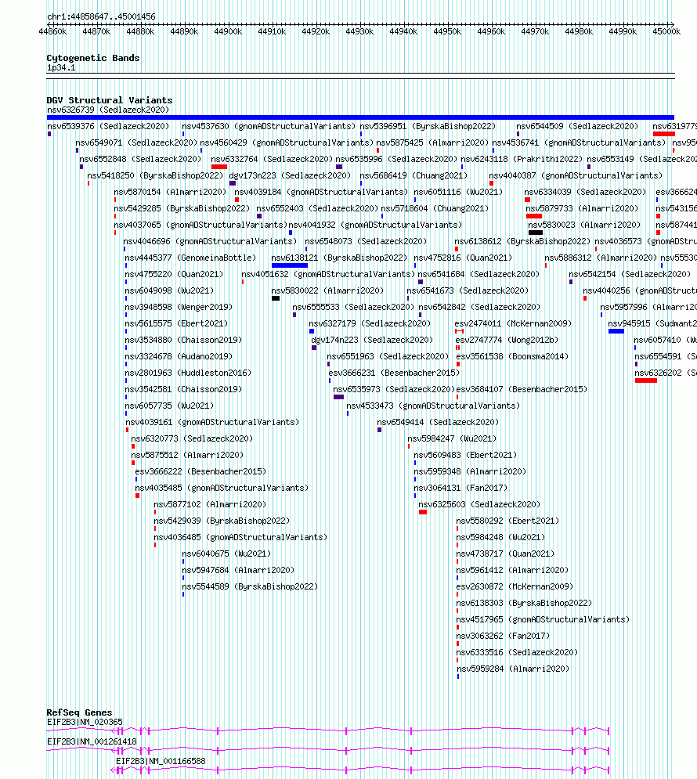Open nsv6243118 (Prakrithi2022) variant
This screenshot has height=779, width=697.
coord(522,159)
